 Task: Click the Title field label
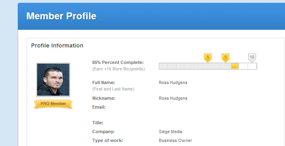98,123
